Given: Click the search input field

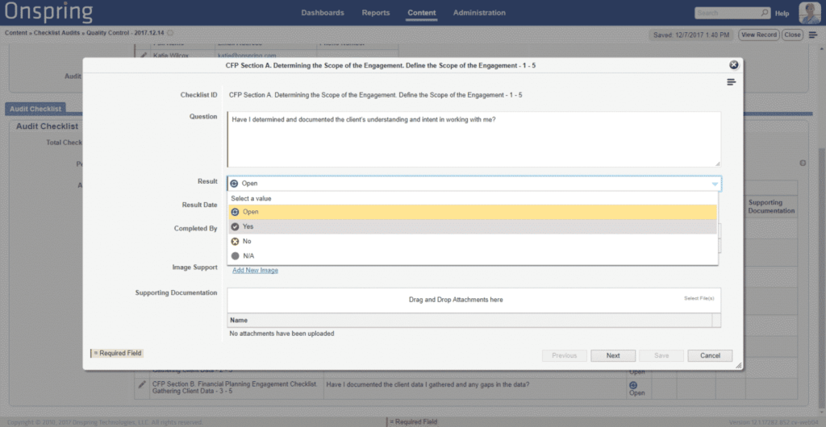Looking at the screenshot, I should 728,13.
